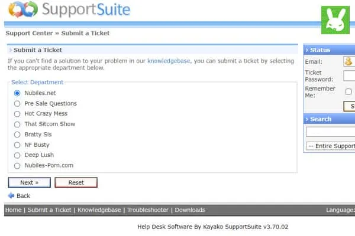Click Submit a Ticket breadcrumb text
The width and height of the screenshot is (355, 236).
pos(85,33)
